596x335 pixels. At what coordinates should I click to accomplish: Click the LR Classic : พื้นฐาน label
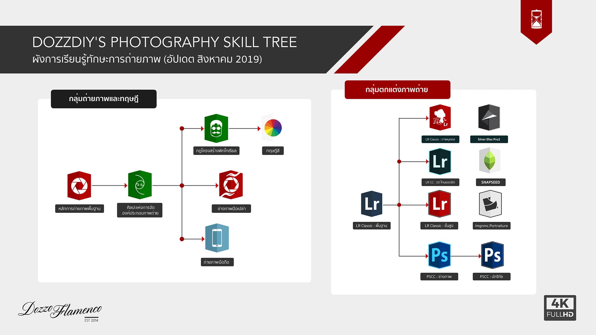(372, 226)
